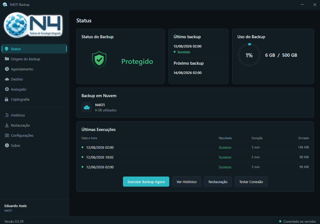Click the Histórico clock-arrow icon
The image size is (320, 224).
tap(7, 115)
